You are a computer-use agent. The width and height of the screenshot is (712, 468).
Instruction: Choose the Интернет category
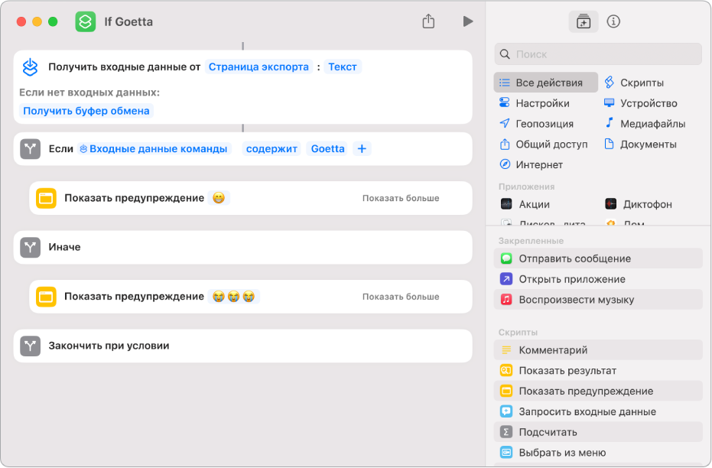pos(538,164)
